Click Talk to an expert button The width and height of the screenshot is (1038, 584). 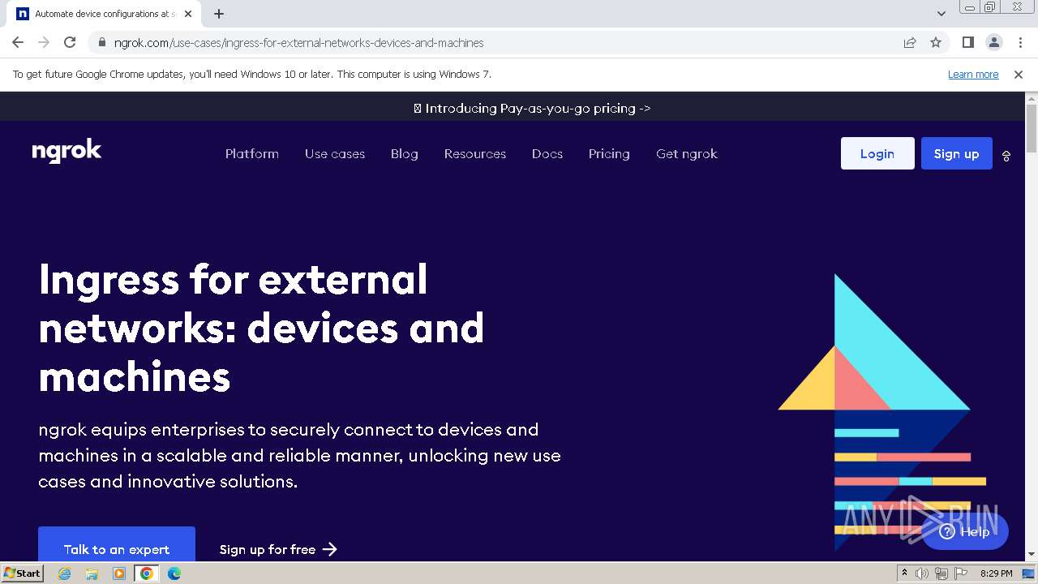[117, 545]
